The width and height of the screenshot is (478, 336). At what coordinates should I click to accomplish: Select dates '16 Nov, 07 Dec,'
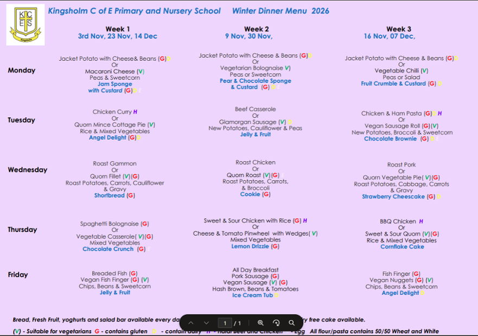(389, 36)
